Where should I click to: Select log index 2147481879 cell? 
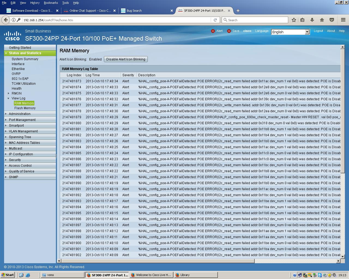point(72,117)
